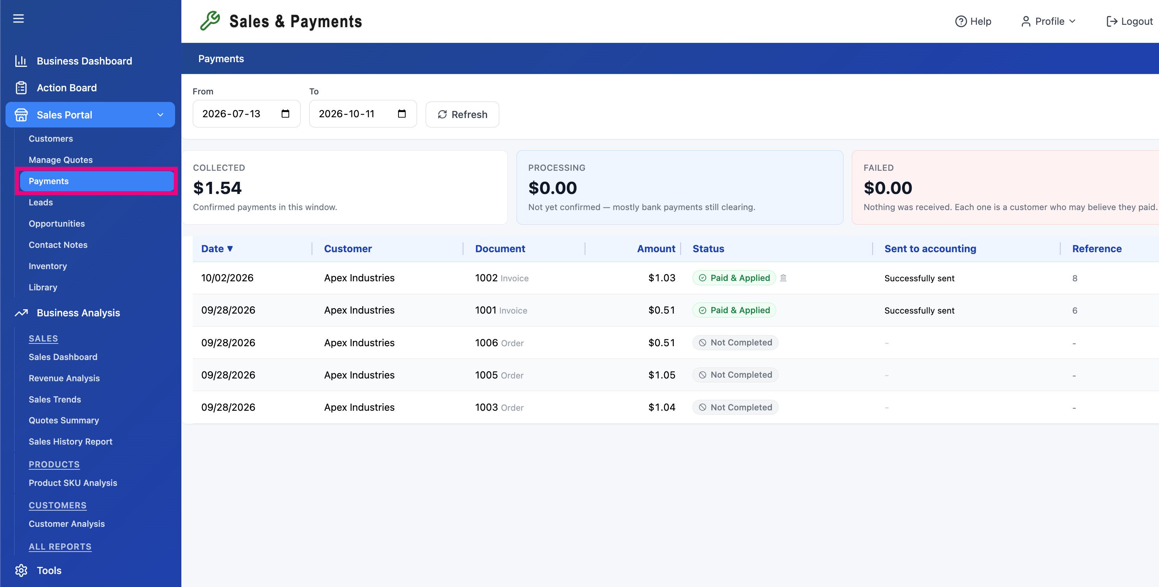Click the bank icon beside Paid & Applied
The width and height of the screenshot is (1159, 587).
(783, 278)
